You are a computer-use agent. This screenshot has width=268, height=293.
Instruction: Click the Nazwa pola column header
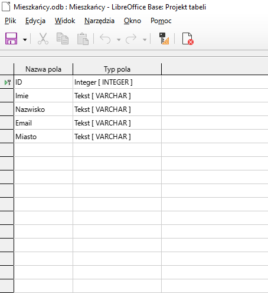(x=43, y=69)
